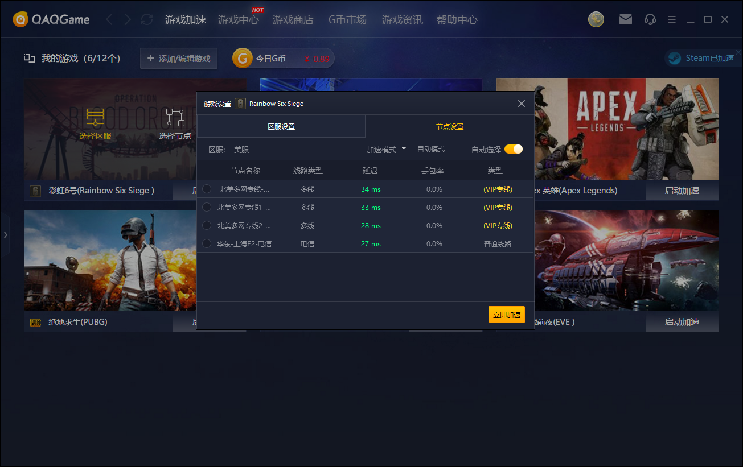This screenshot has width=743, height=467.
Task: Select radio button for 北美多网专线2 node
Action: tap(207, 225)
